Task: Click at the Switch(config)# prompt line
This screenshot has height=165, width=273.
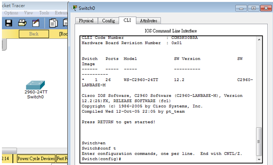Action: [x=102, y=159]
